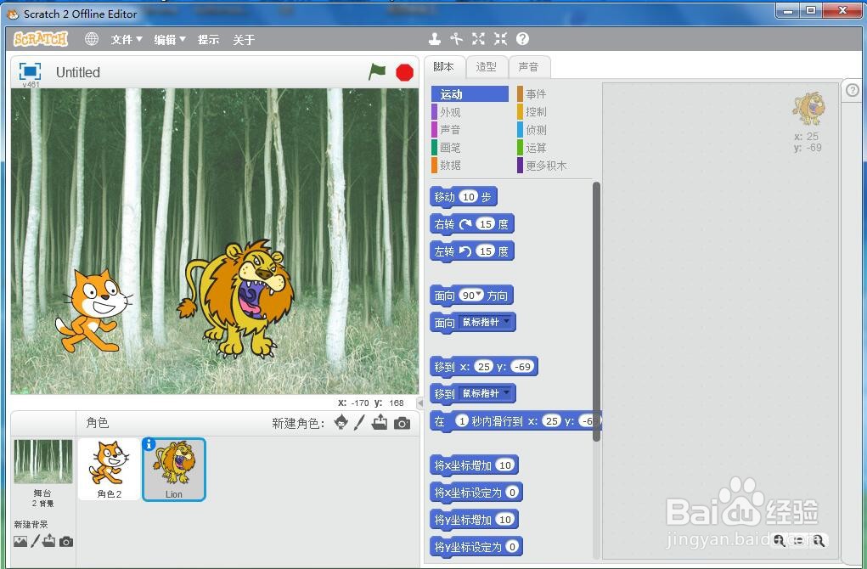Toggle full-screen presentation mode icon
Image resolution: width=867 pixels, height=569 pixels.
30,71
